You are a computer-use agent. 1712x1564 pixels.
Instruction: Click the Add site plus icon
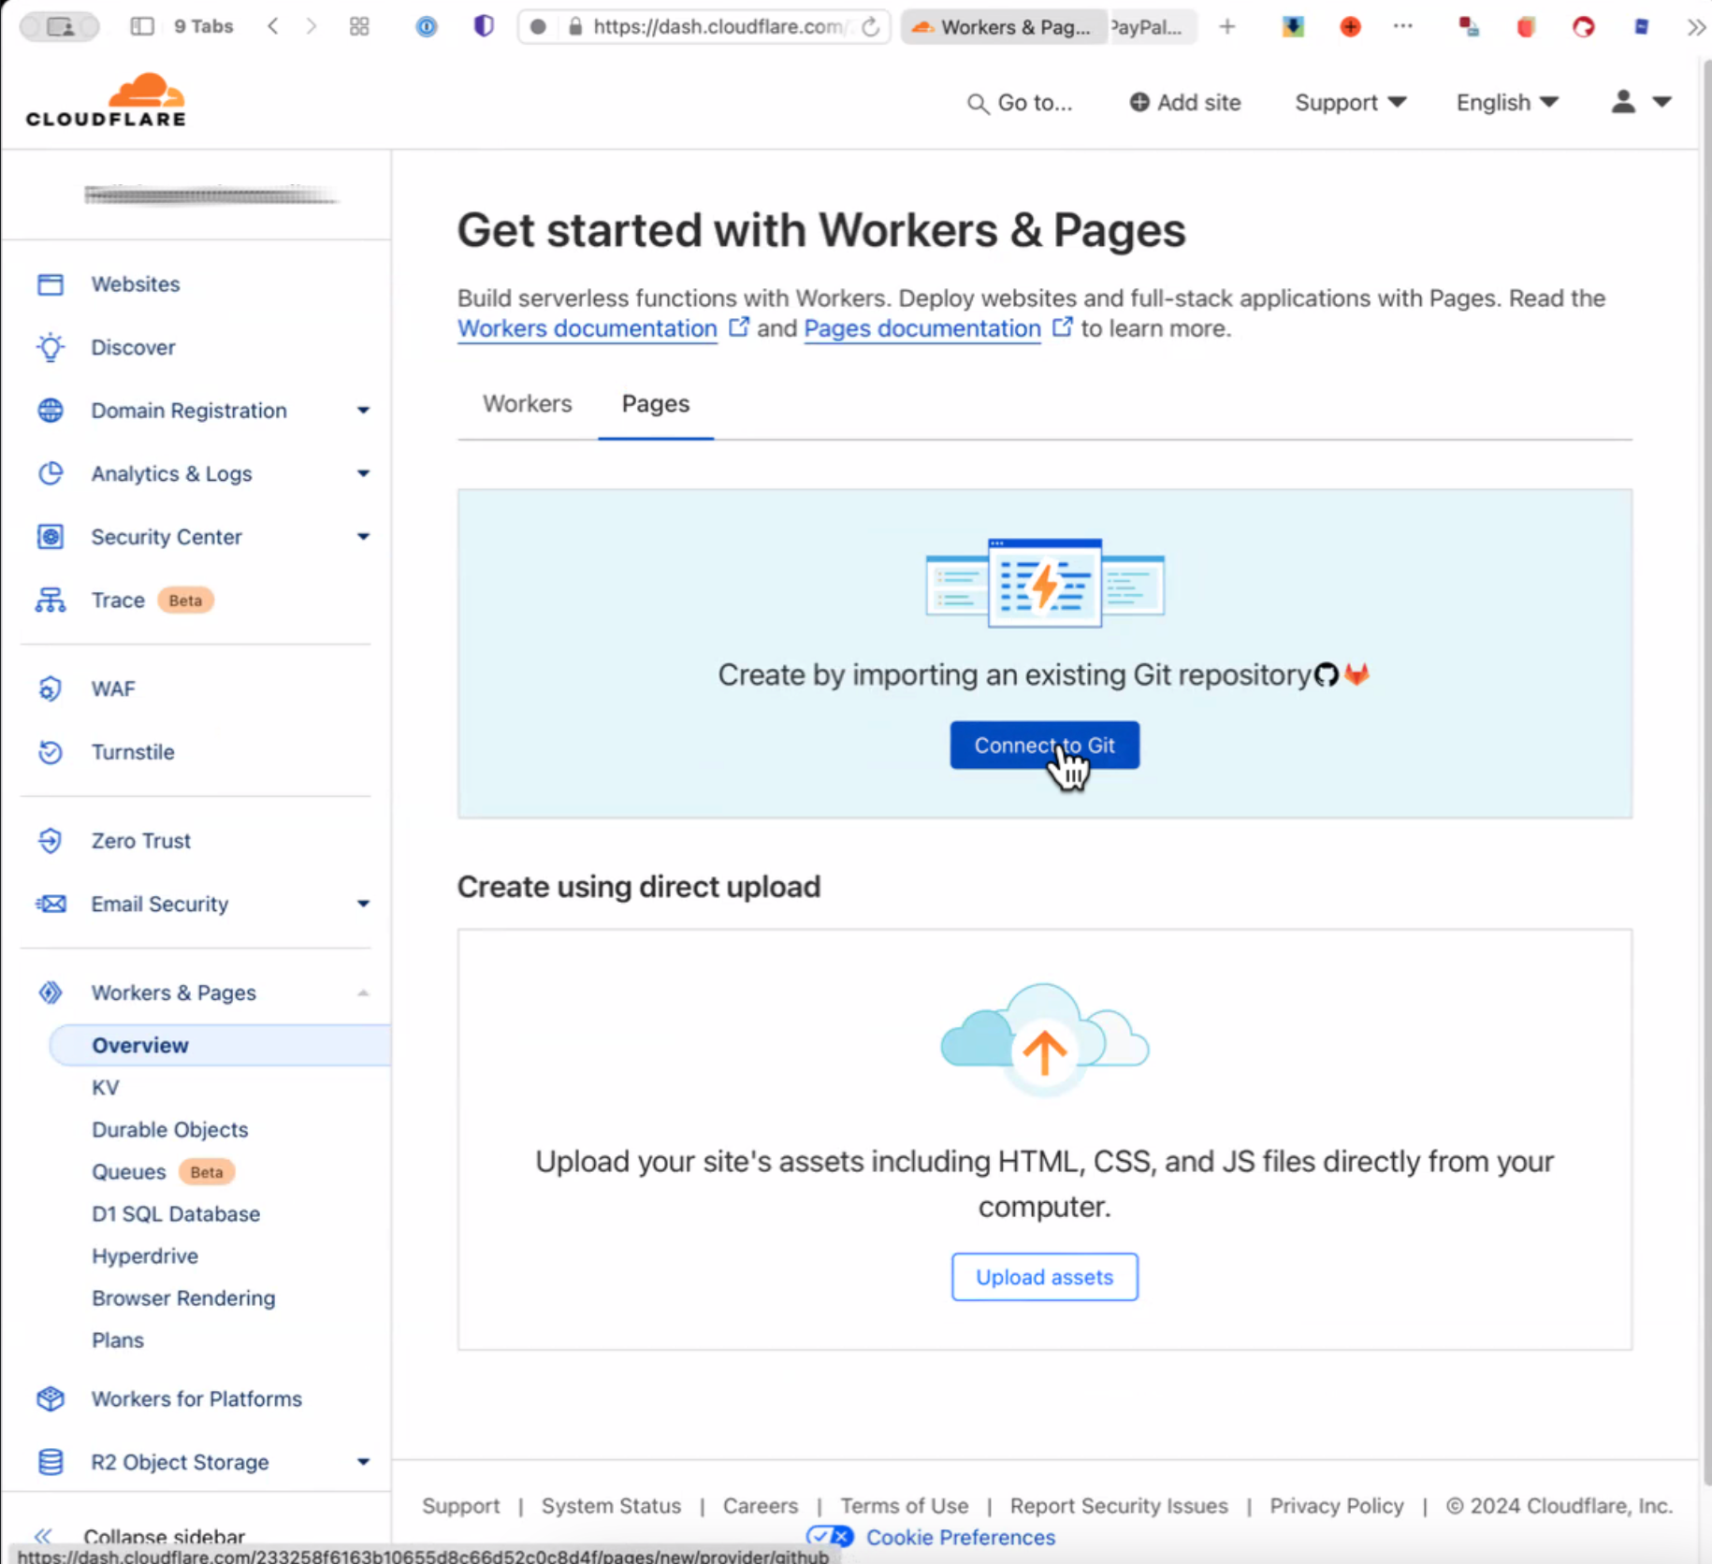click(1139, 102)
